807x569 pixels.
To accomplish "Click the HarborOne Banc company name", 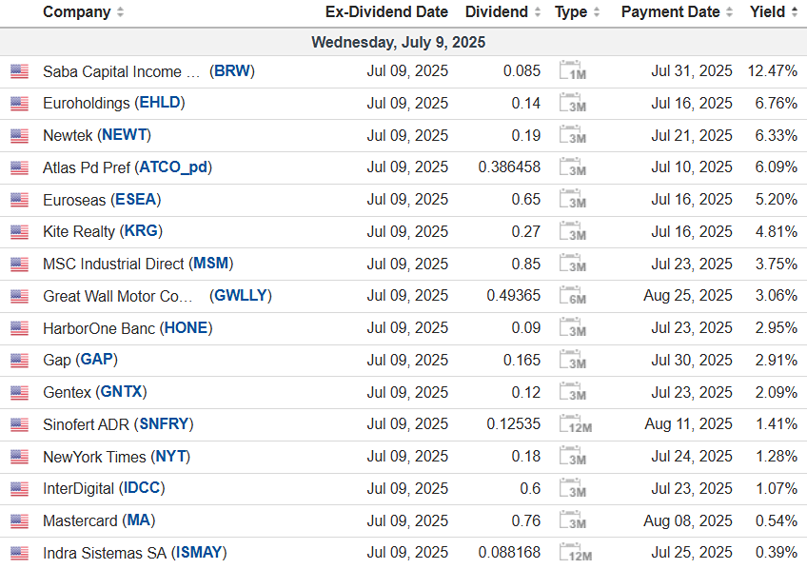I will [99, 328].
